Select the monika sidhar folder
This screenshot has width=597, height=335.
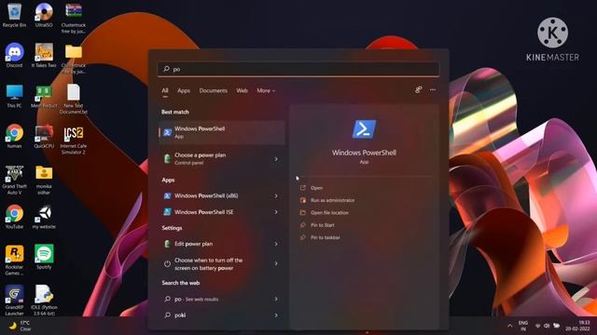[x=44, y=180]
